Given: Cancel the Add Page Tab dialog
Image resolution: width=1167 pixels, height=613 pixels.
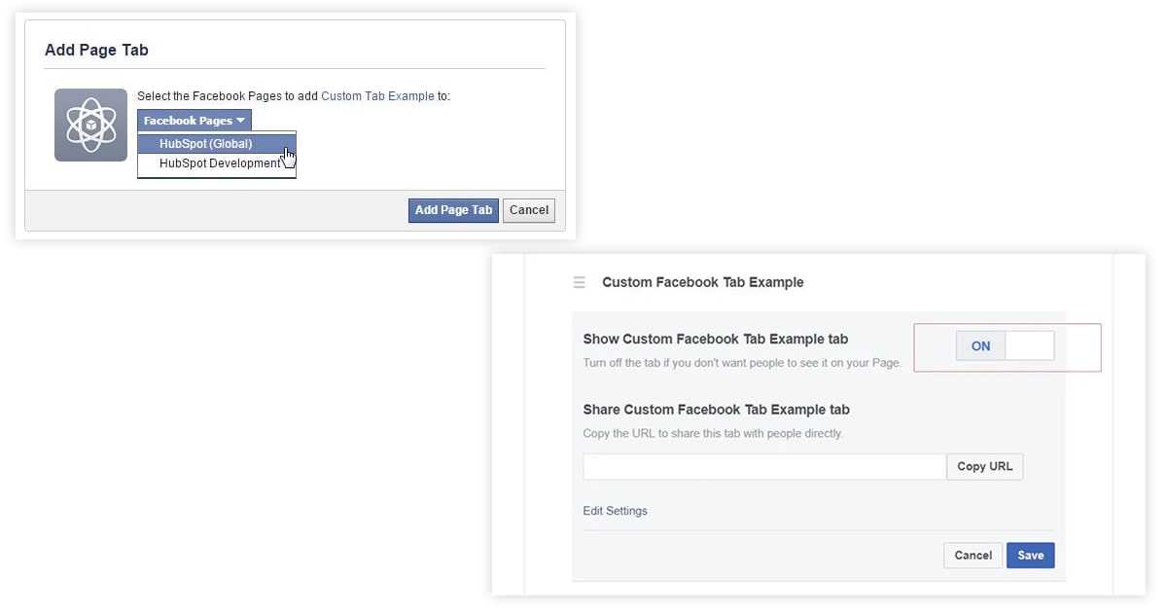Looking at the screenshot, I should pyautogui.click(x=529, y=210).
